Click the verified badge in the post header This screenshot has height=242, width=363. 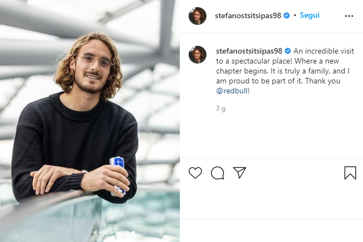click(287, 16)
